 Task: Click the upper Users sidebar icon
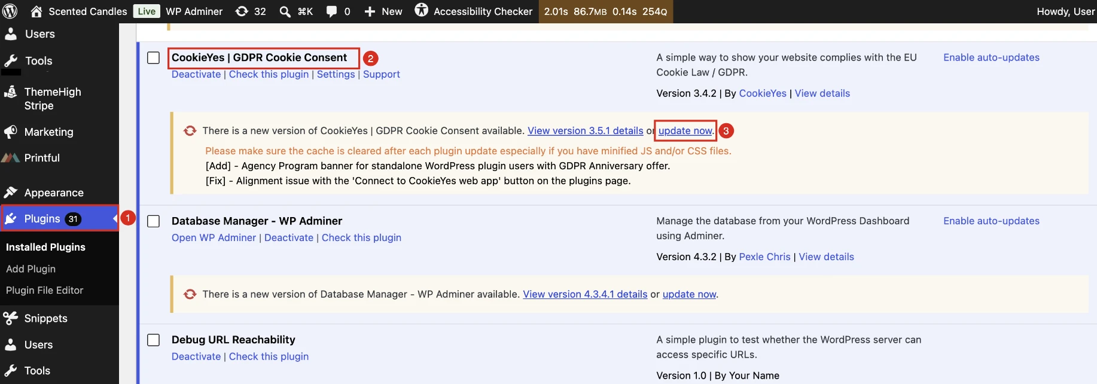pyautogui.click(x=11, y=34)
